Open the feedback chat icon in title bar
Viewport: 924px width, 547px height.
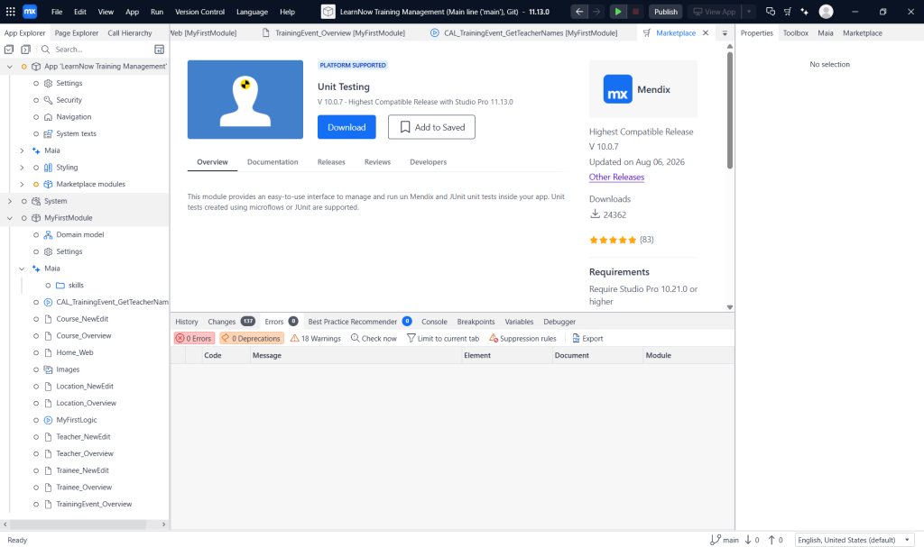point(771,11)
